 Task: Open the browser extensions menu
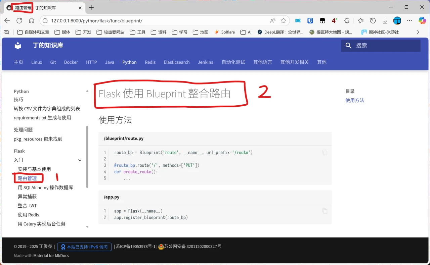(x=347, y=21)
